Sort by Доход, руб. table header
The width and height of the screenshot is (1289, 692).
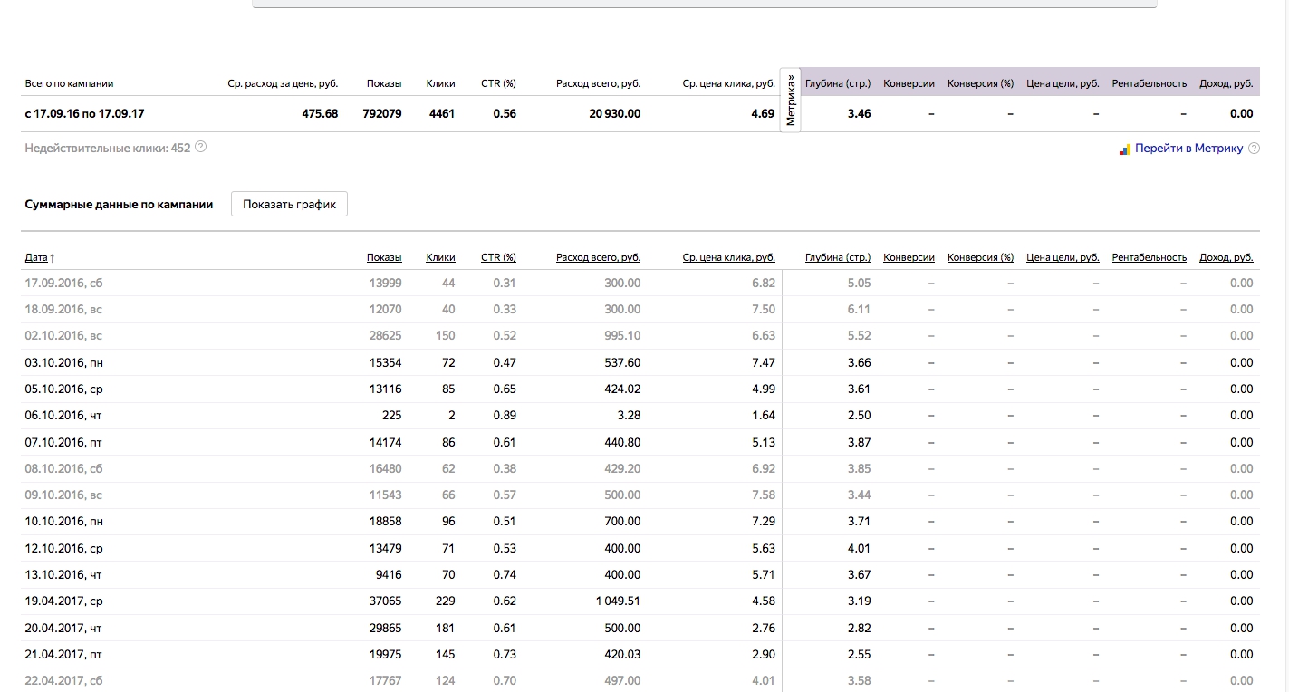coord(1226,258)
